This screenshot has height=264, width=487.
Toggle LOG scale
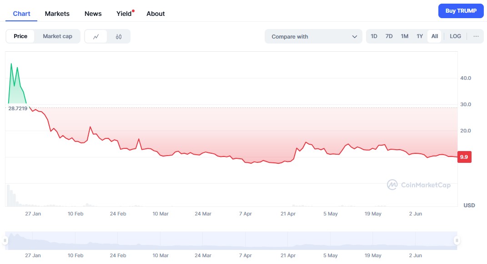[455, 36]
